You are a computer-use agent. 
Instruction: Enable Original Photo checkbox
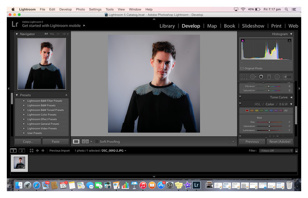[x=242, y=69]
